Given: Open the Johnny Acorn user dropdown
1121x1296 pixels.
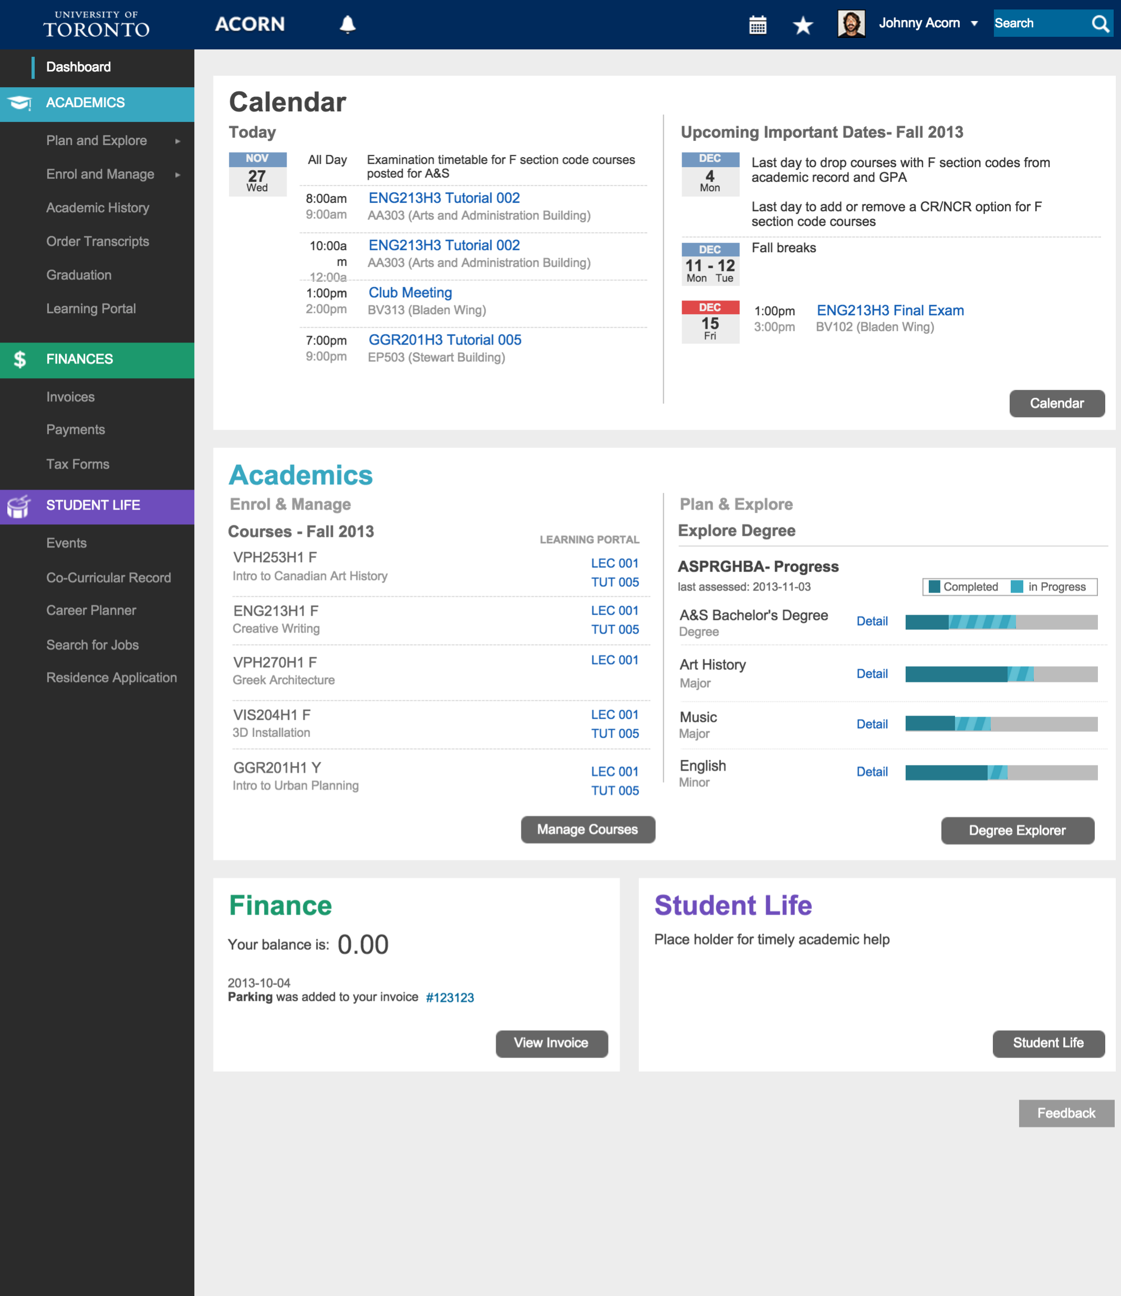Looking at the screenshot, I should point(974,24).
